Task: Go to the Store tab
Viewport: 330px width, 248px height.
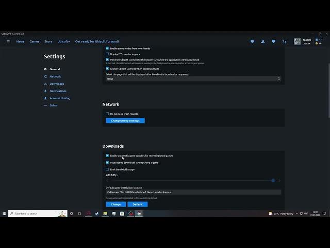Action: point(48,41)
